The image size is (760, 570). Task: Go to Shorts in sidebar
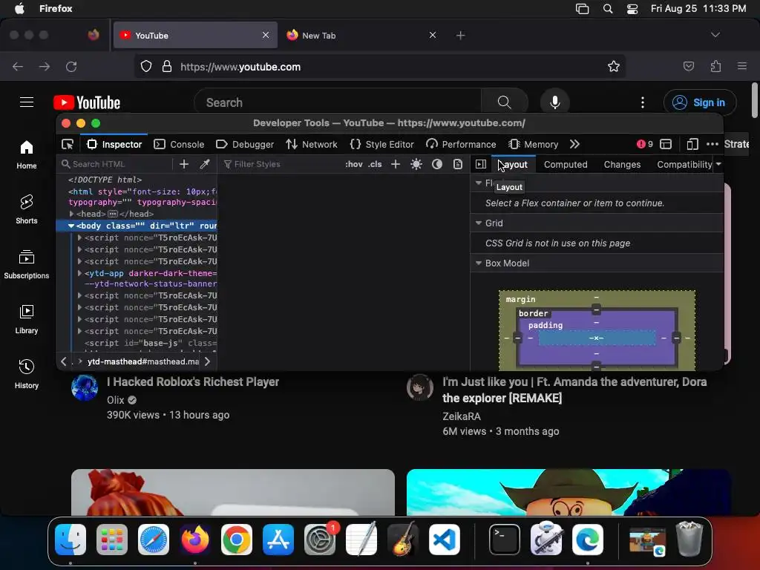(x=27, y=209)
